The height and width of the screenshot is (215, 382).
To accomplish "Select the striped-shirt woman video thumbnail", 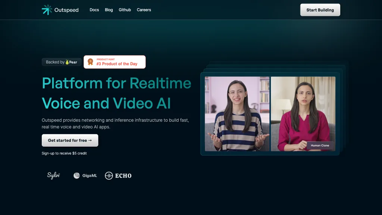I will click(x=237, y=114).
